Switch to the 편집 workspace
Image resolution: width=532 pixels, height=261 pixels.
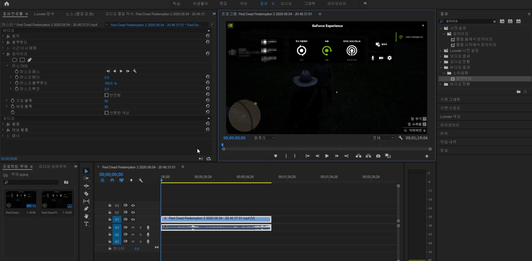(223, 4)
